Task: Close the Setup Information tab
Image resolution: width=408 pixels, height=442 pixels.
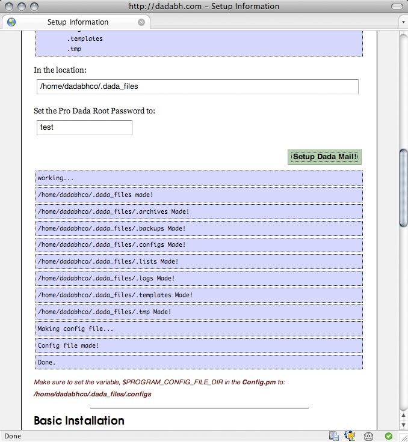Action: [141, 22]
